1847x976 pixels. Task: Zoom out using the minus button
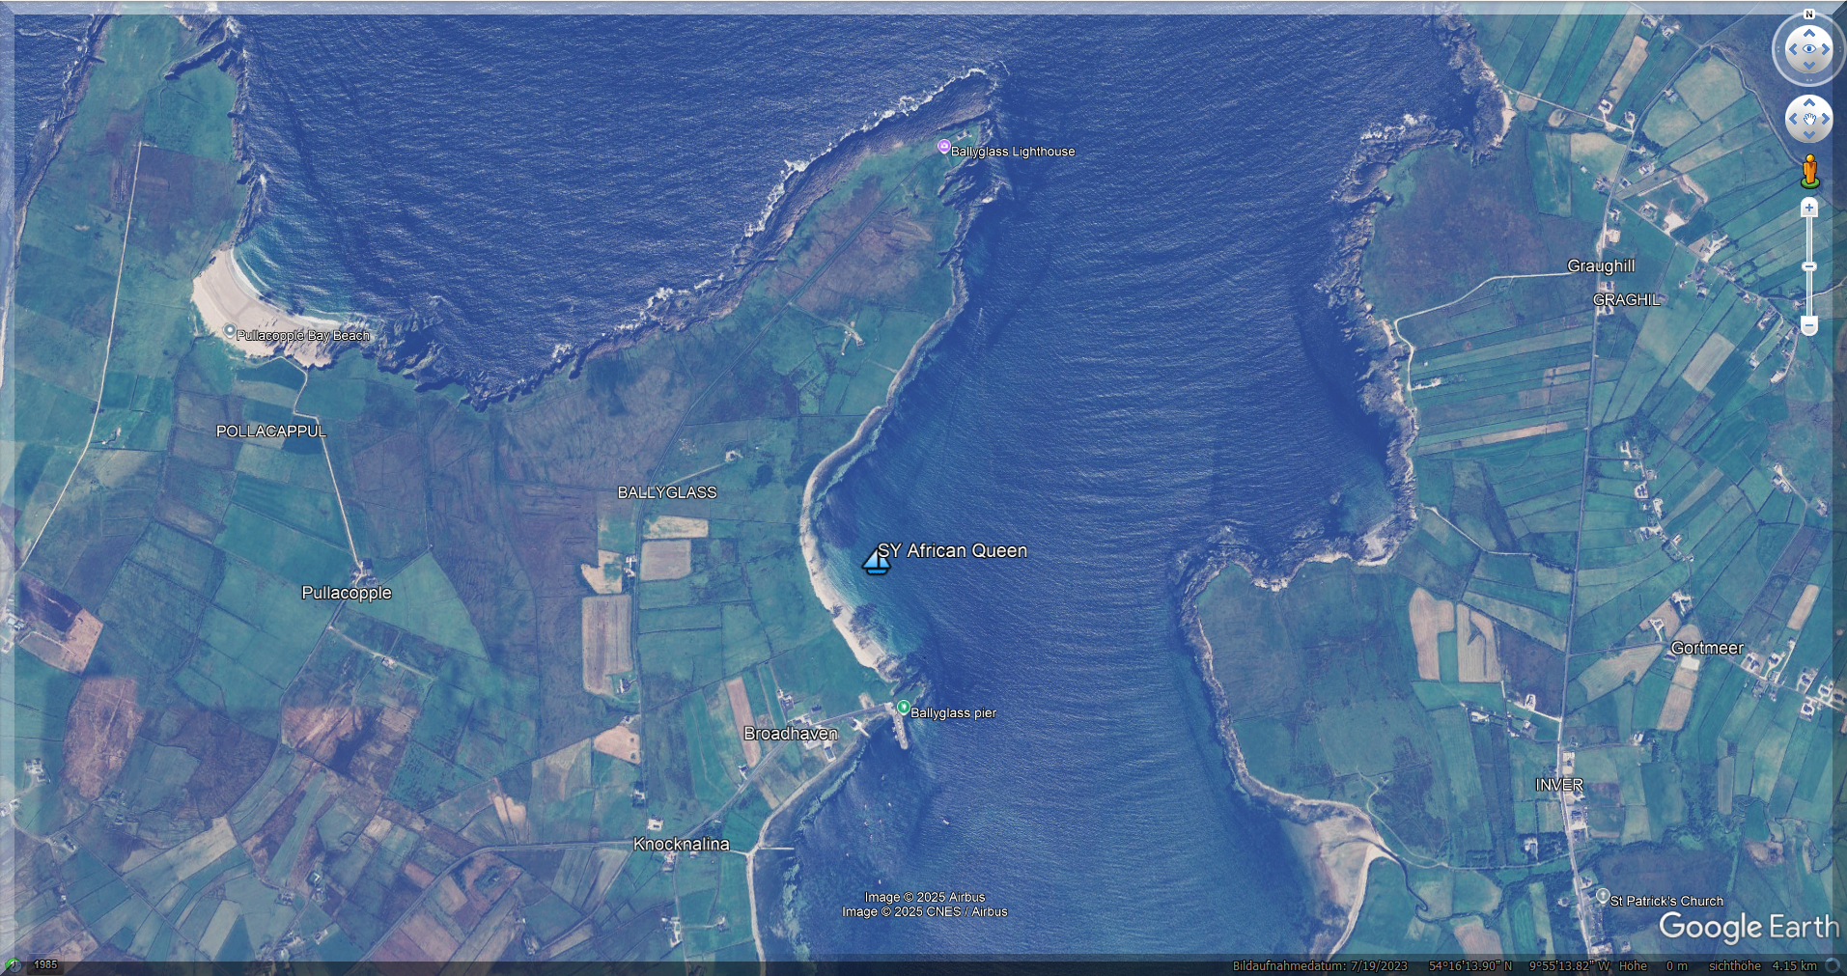click(x=1809, y=326)
